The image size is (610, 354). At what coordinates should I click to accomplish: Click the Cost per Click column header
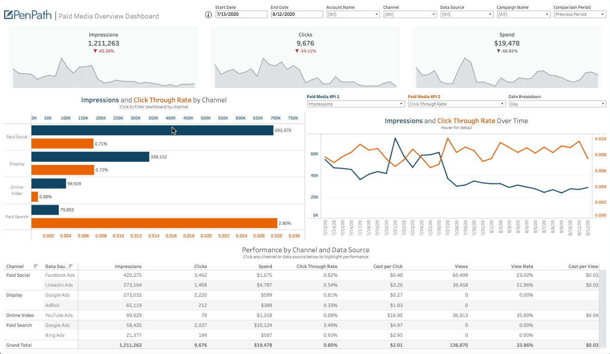point(388,267)
